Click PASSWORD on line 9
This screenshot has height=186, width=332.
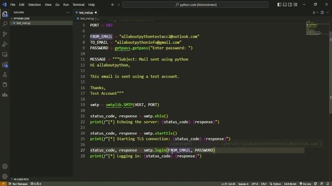[99, 48]
